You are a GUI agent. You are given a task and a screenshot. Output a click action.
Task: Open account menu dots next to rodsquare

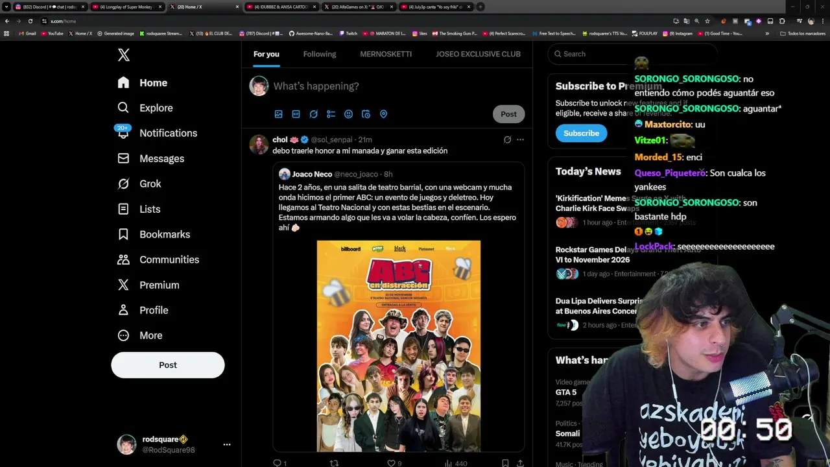(x=227, y=444)
